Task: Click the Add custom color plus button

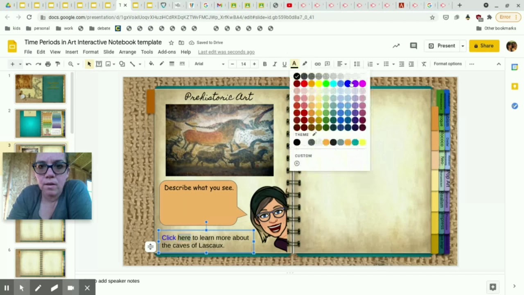Action: click(x=297, y=163)
